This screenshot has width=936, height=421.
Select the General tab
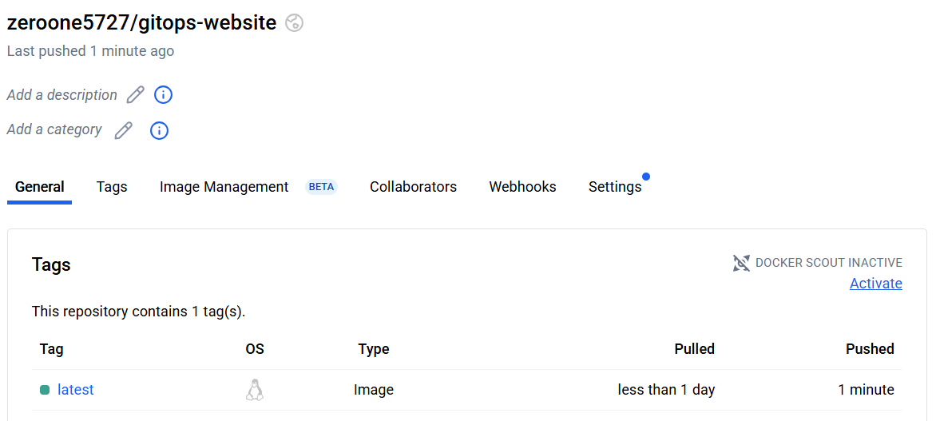(x=39, y=187)
